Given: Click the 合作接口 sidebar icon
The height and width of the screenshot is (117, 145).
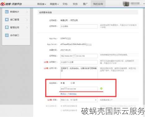Looking at the screenshot, I should (x=7, y=35).
